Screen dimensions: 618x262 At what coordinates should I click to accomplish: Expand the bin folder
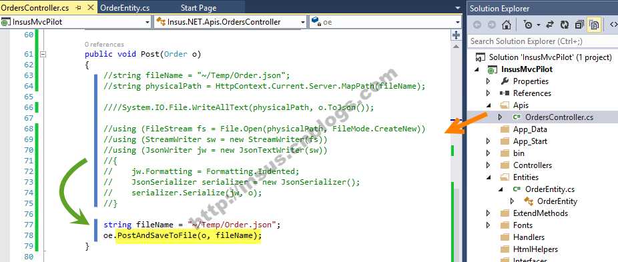point(489,153)
